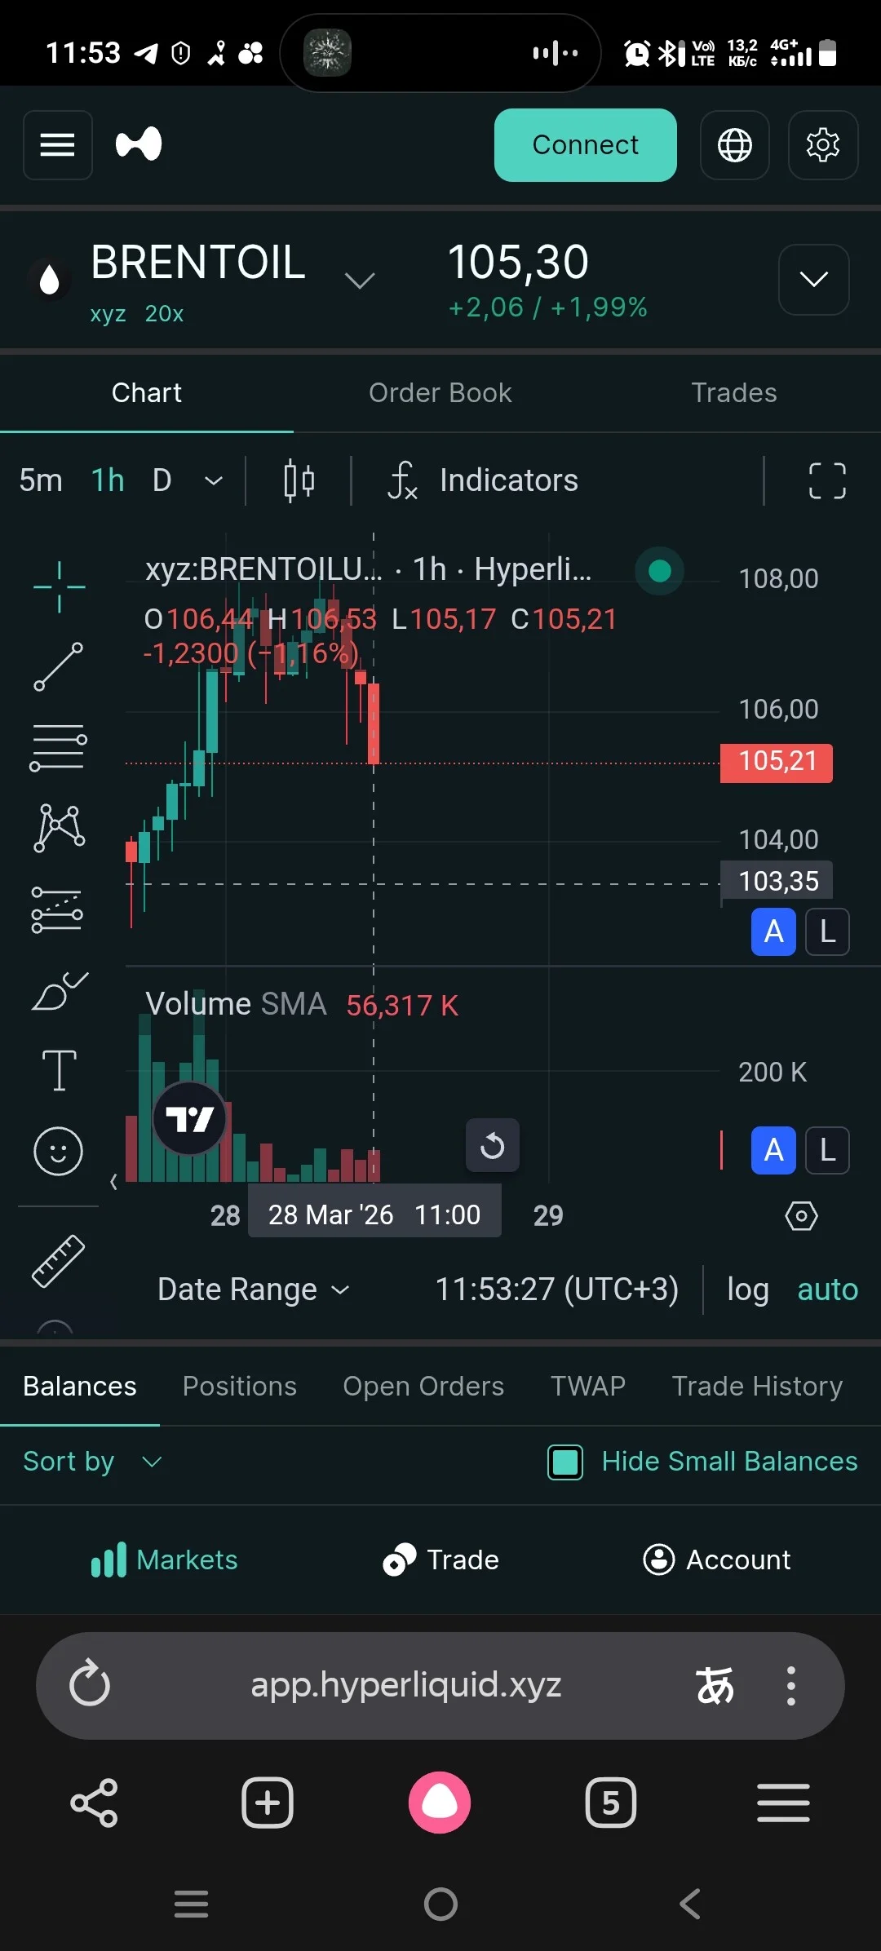Viewport: 881px width, 1951px height.
Task: Switch to the Trades tab
Action: click(734, 393)
